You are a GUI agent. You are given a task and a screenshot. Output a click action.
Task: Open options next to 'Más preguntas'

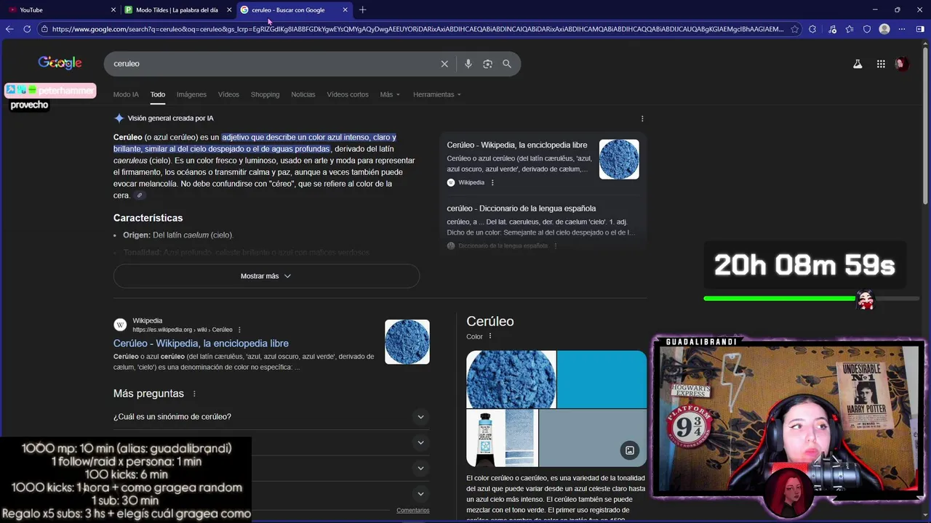(x=194, y=394)
